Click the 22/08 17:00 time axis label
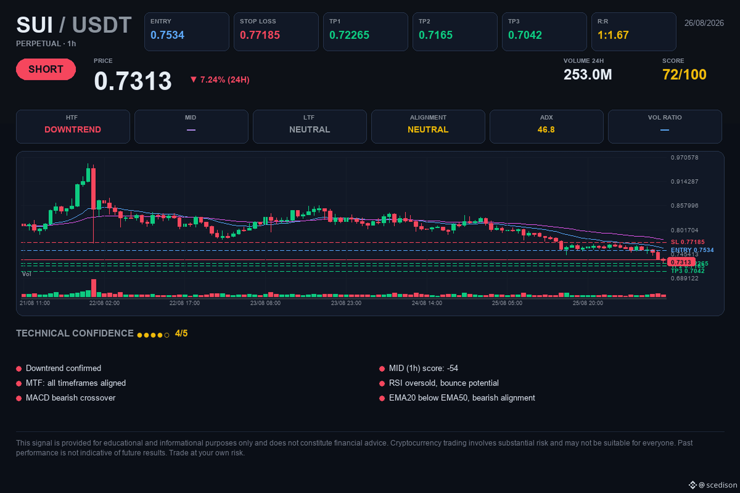740x493 pixels. pos(184,303)
